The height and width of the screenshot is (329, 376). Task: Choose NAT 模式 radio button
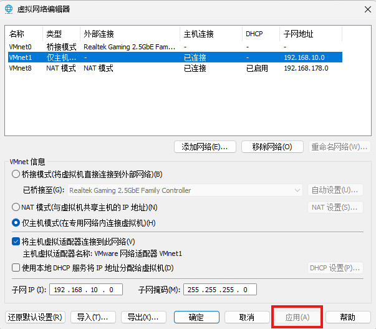[x=16, y=207]
